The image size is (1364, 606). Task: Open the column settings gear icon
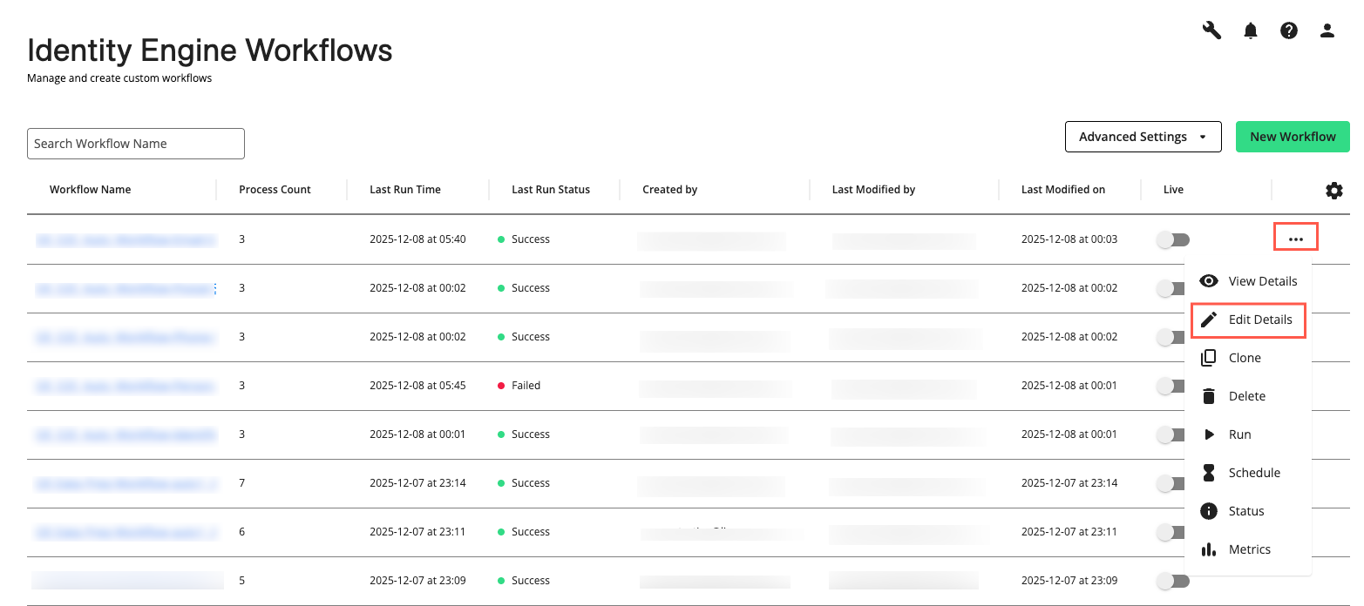click(x=1334, y=190)
